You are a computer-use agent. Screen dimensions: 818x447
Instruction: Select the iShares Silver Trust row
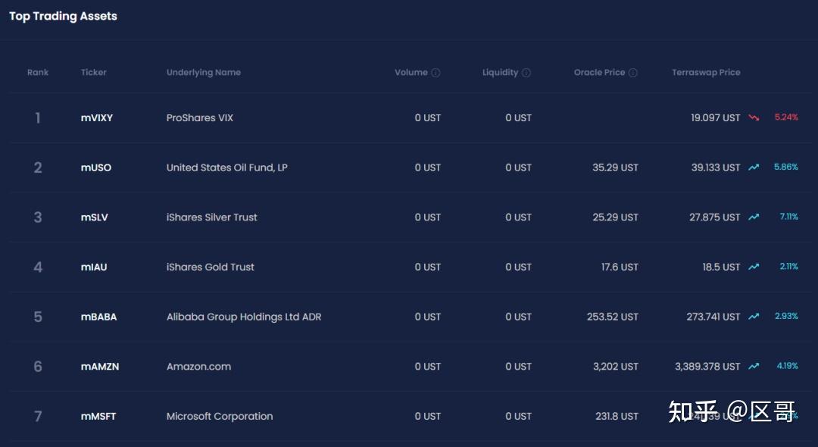point(212,217)
